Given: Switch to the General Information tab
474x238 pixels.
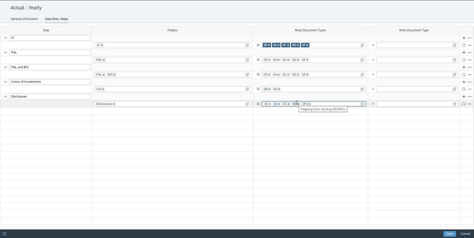Looking at the screenshot, I should pos(24,19).
